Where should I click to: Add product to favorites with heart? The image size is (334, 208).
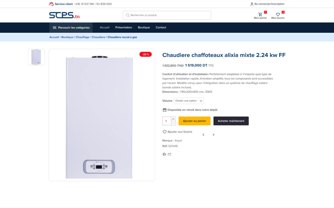pos(164,132)
